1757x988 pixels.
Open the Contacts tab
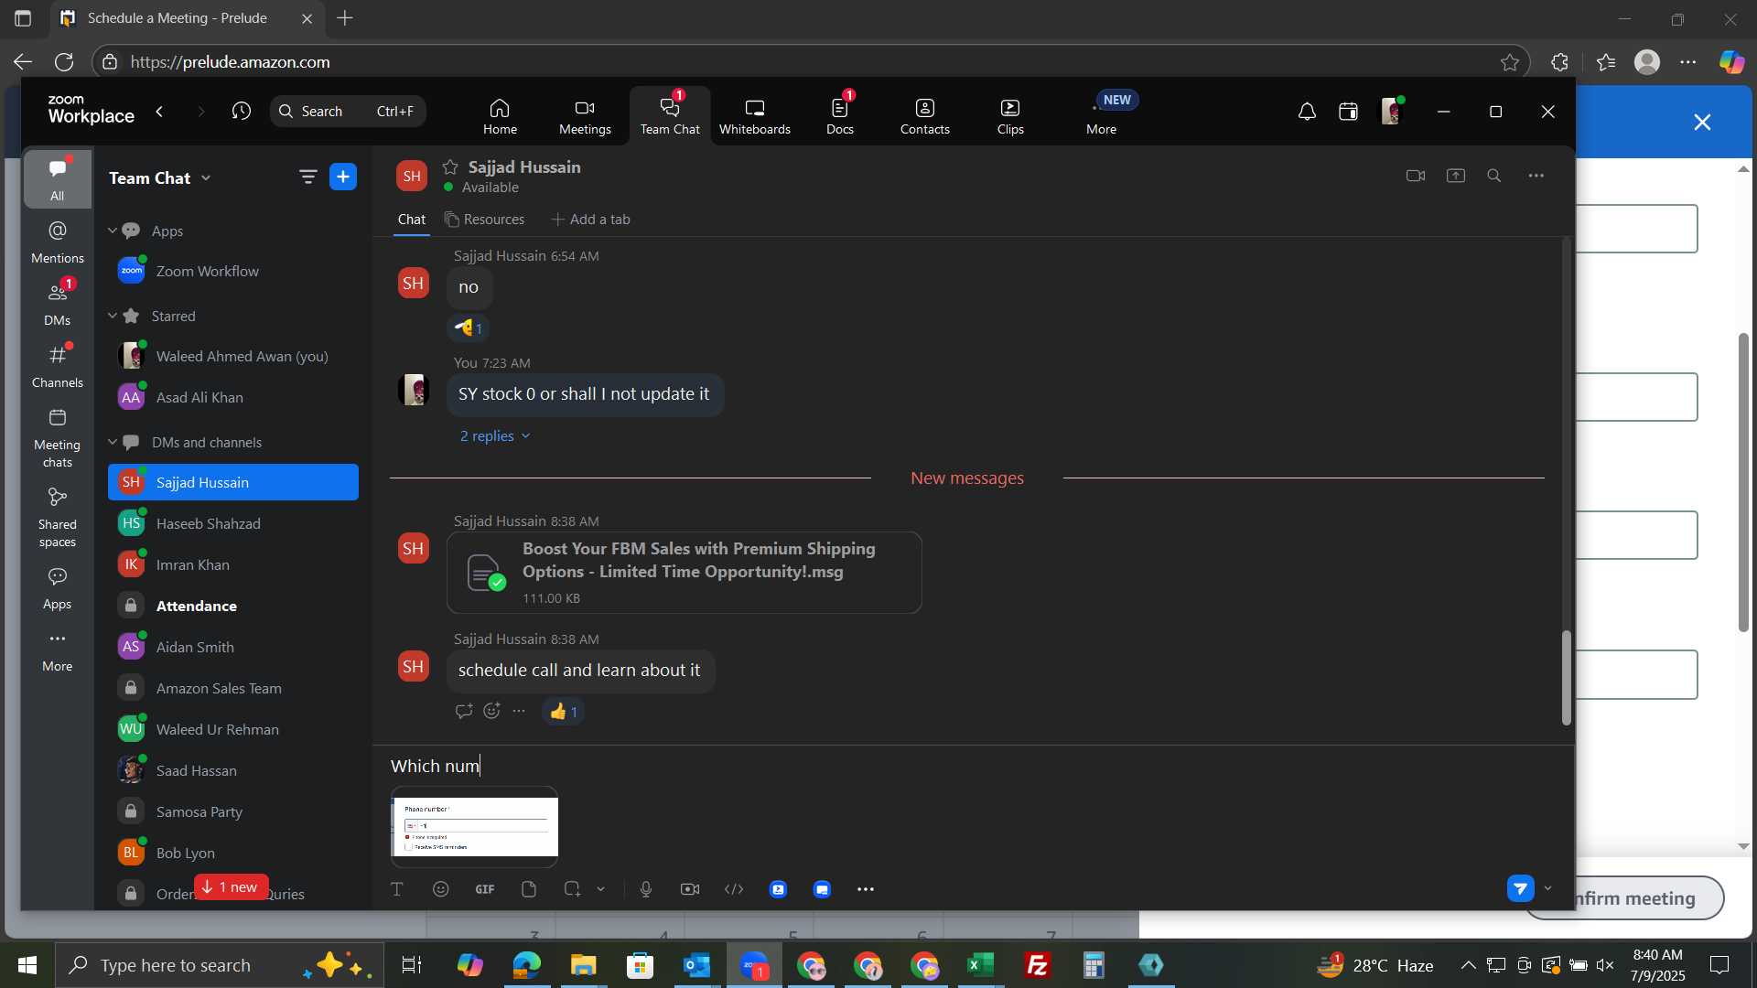click(x=924, y=116)
